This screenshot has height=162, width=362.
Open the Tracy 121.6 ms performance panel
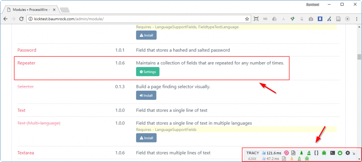tap(272, 153)
